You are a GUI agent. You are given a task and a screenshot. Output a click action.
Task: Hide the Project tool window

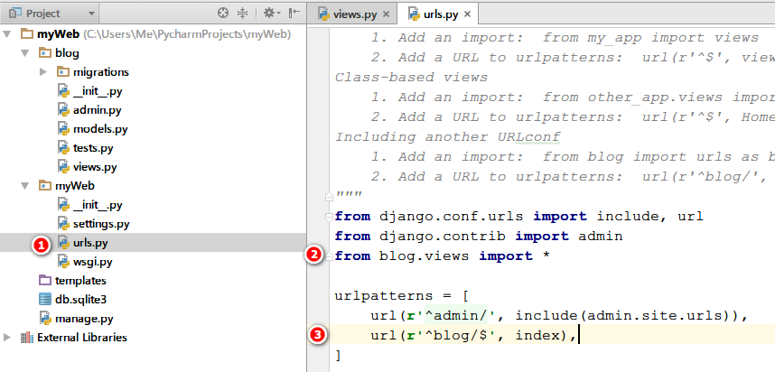tap(294, 14)
